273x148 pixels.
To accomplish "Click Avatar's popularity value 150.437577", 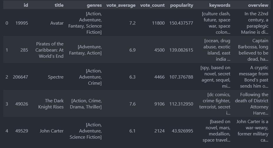I will tap(181, 23).
